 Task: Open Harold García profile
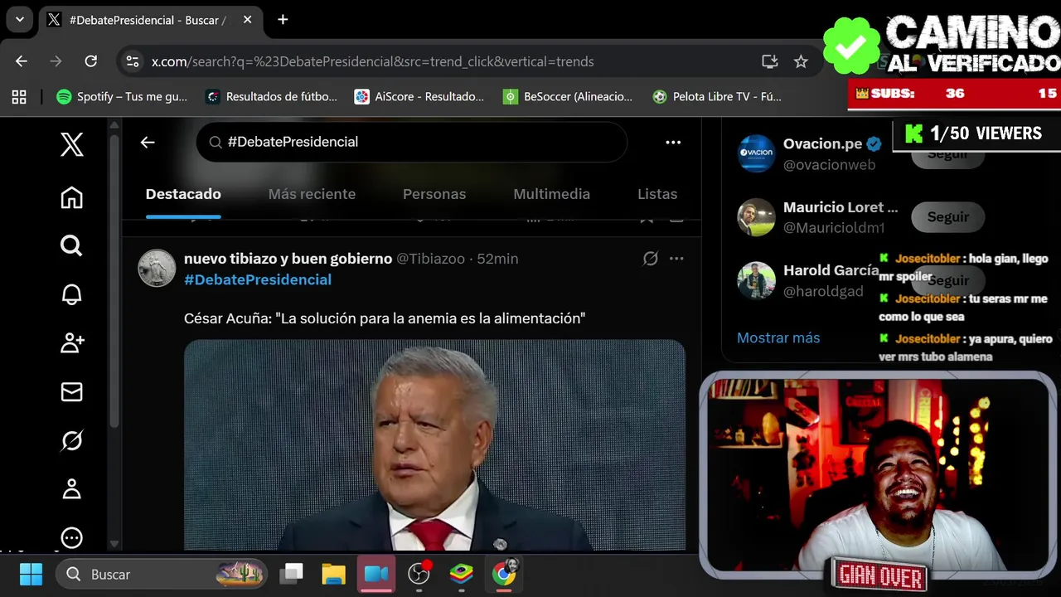[831, 270]
